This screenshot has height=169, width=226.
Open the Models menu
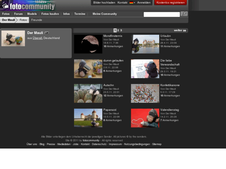click(x=32, y=14)
